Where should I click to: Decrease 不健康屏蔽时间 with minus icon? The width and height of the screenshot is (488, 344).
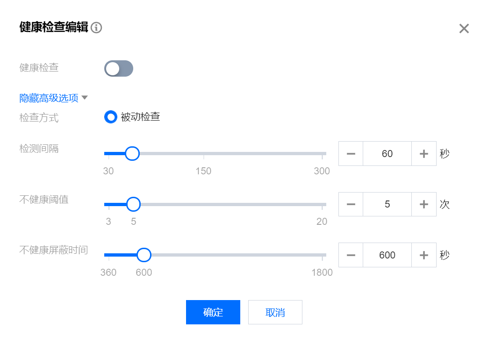(x=351, y=255)
